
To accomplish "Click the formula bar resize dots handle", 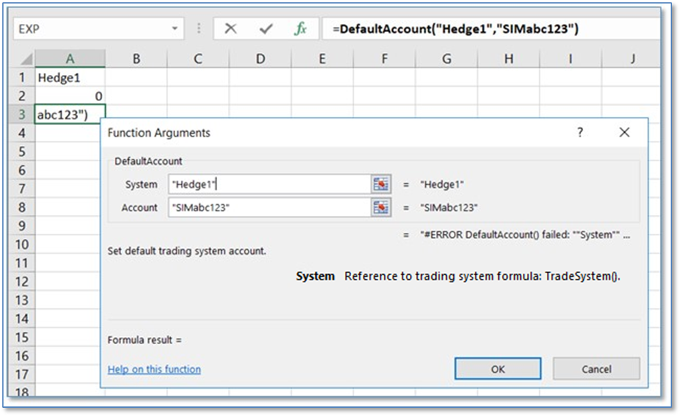I will pos(199,29).
